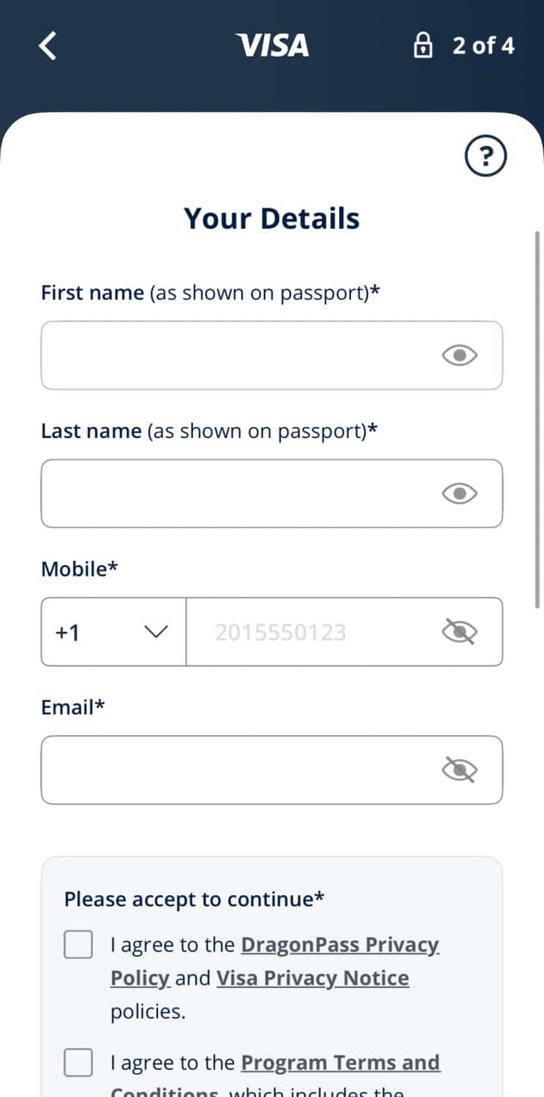
Task: Check the DragonPass Privacy Policy agreement box
Action: (78, 944)
